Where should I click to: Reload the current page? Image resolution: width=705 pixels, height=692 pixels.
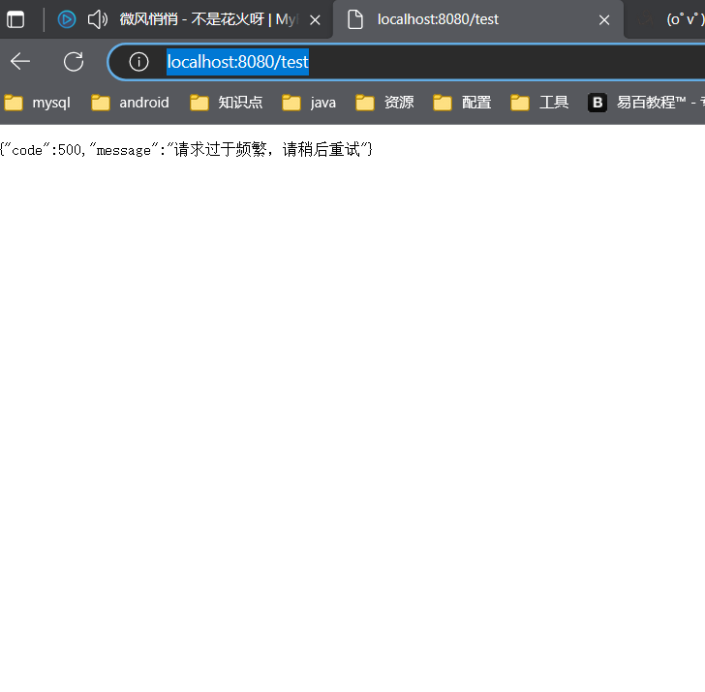(x=74, y=62)
